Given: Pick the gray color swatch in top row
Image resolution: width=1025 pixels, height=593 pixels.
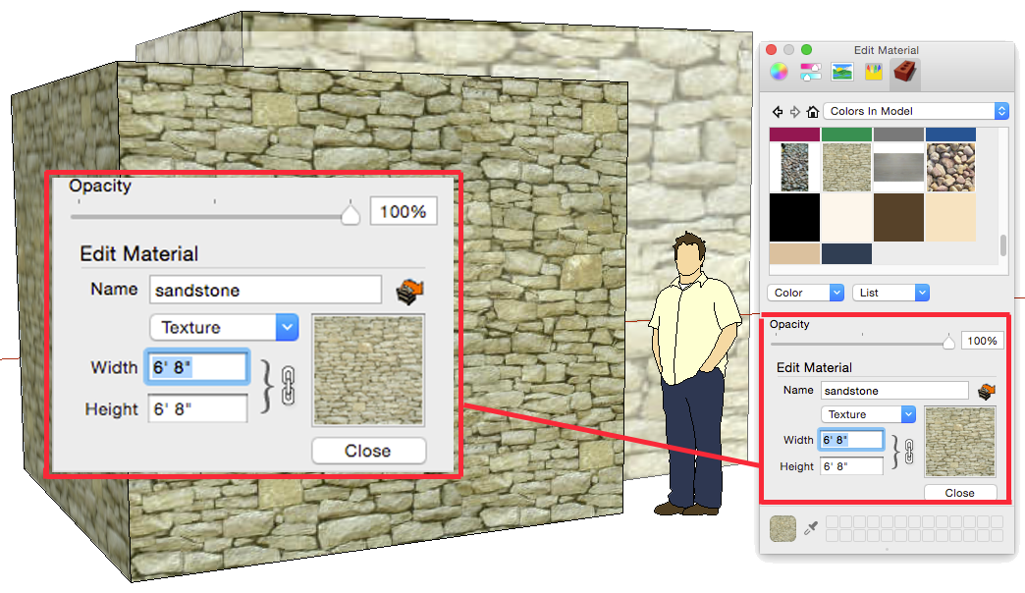Looking at the screenshot, I should coord(898,135).
